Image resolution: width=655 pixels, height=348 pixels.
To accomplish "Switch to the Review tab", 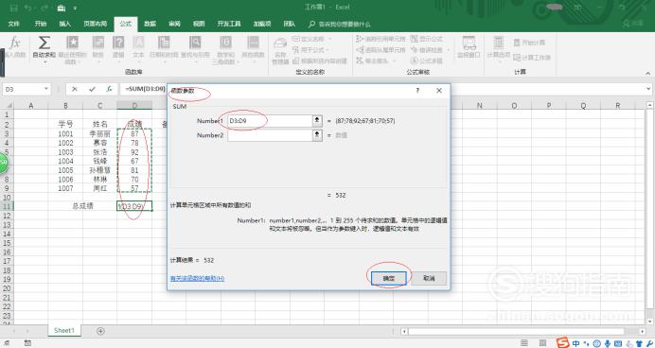I will coord(174,24).
